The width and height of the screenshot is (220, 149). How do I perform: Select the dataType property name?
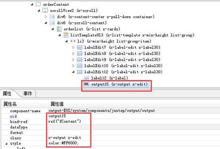click(x=19, y=127)
